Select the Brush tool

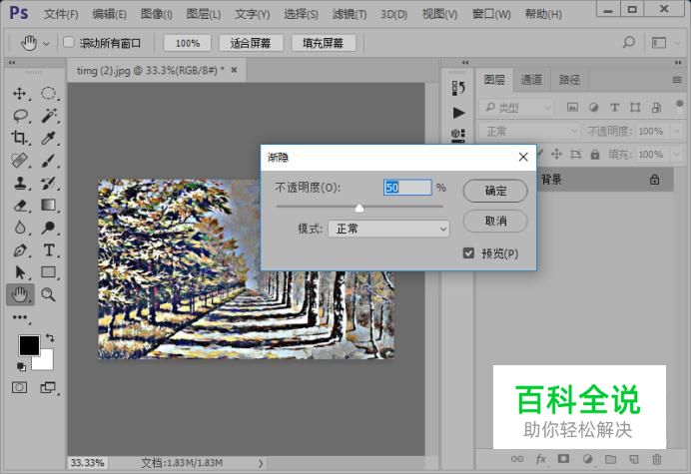[x=48, y=161]
